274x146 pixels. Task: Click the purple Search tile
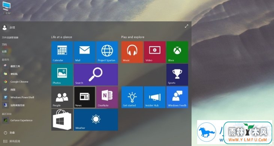(x=96, y=75)
